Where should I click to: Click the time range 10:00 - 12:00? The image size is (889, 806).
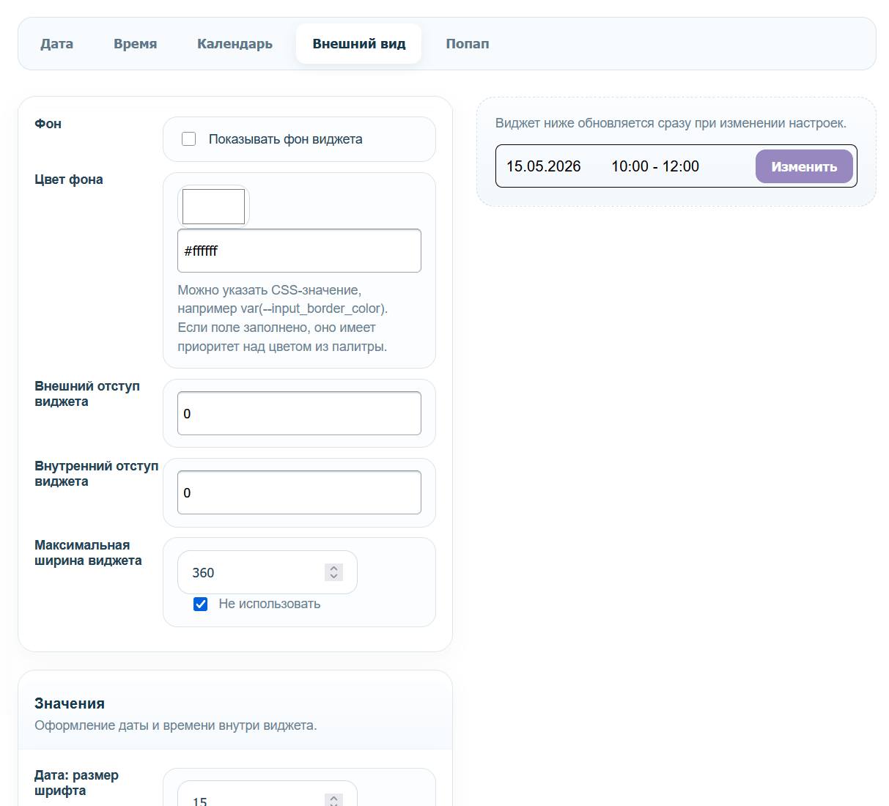point(655,166)
